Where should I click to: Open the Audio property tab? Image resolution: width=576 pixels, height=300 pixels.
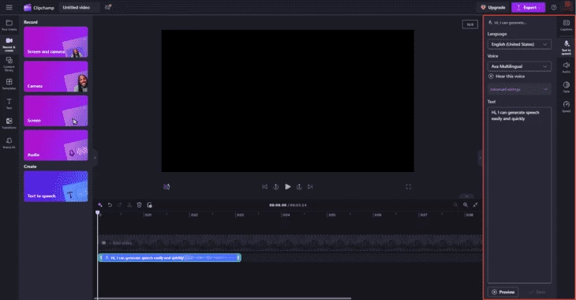(x=566, y=67)
